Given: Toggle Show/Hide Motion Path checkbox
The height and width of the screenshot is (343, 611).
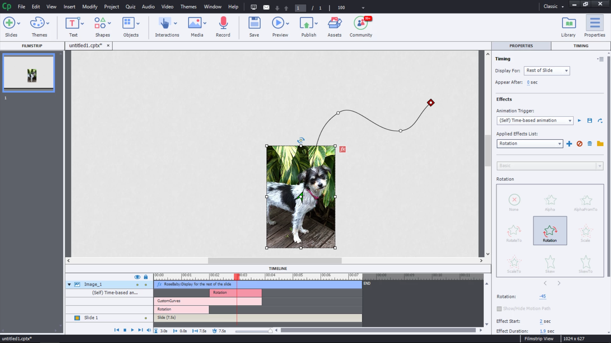Looking at the screenshot, I should point(499,309).
